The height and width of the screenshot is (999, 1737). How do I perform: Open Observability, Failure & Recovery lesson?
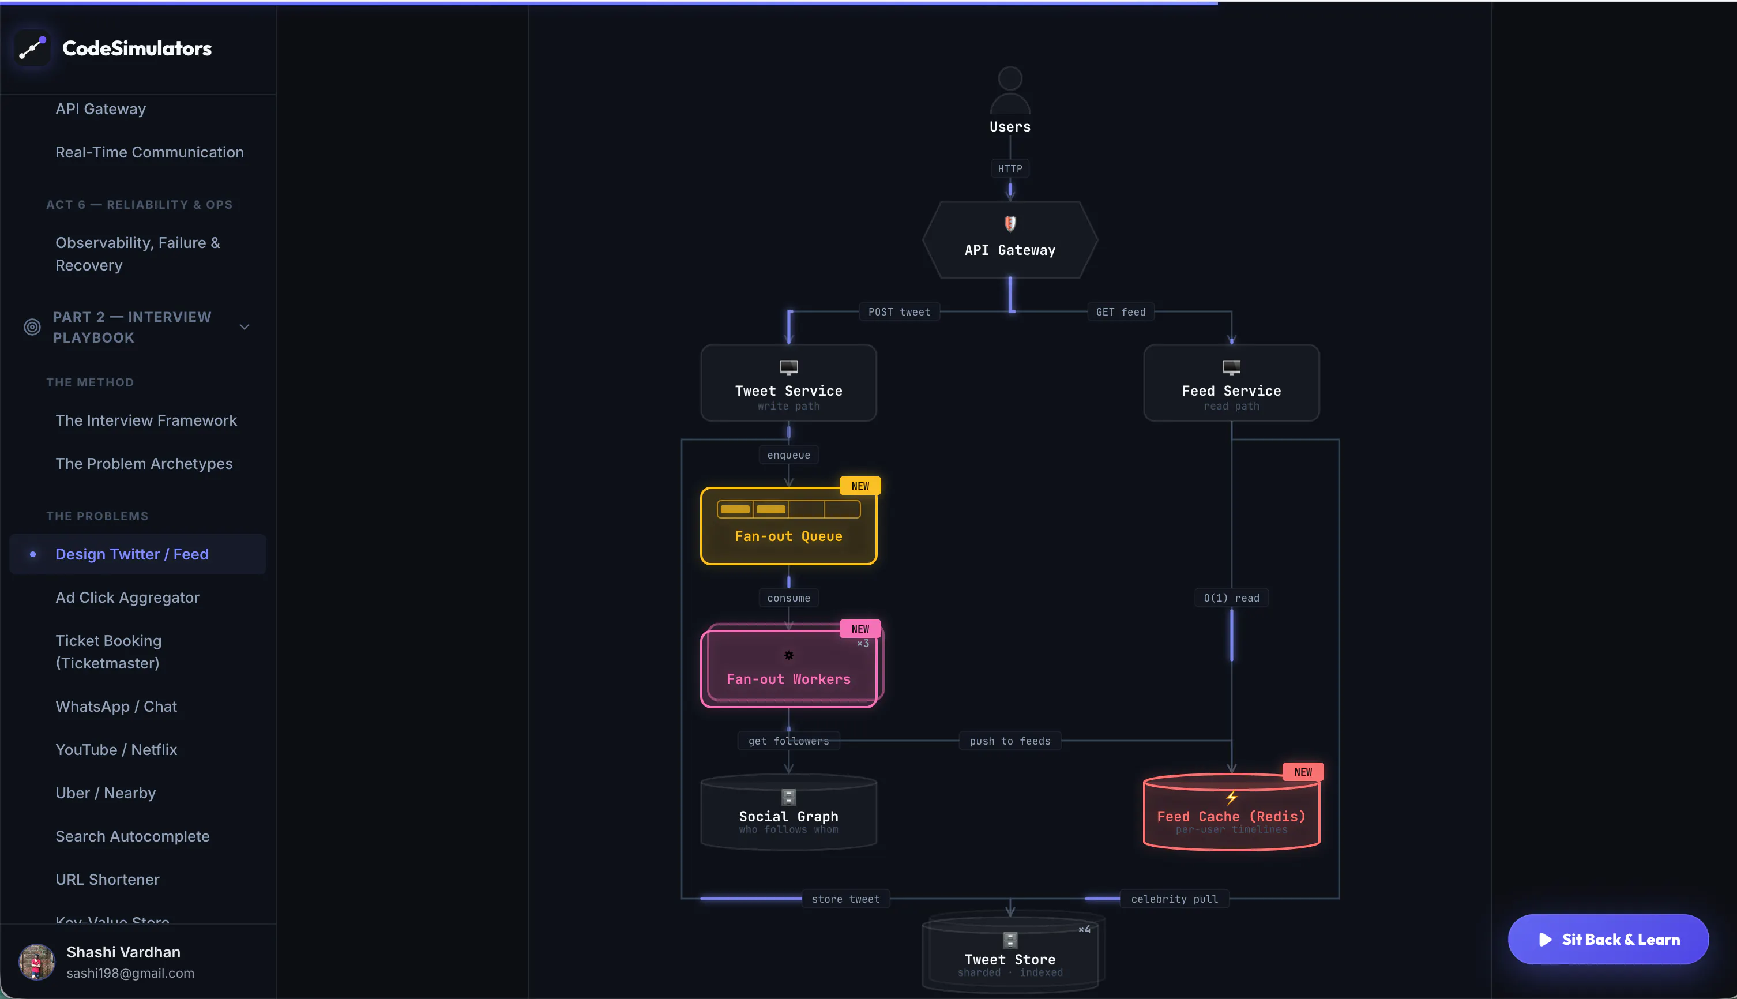[138, 254]
